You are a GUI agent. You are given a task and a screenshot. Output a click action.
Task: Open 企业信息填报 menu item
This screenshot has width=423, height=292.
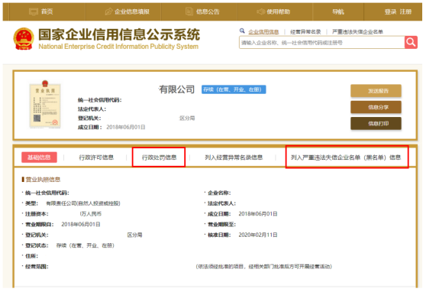click(x=132, y=11)
